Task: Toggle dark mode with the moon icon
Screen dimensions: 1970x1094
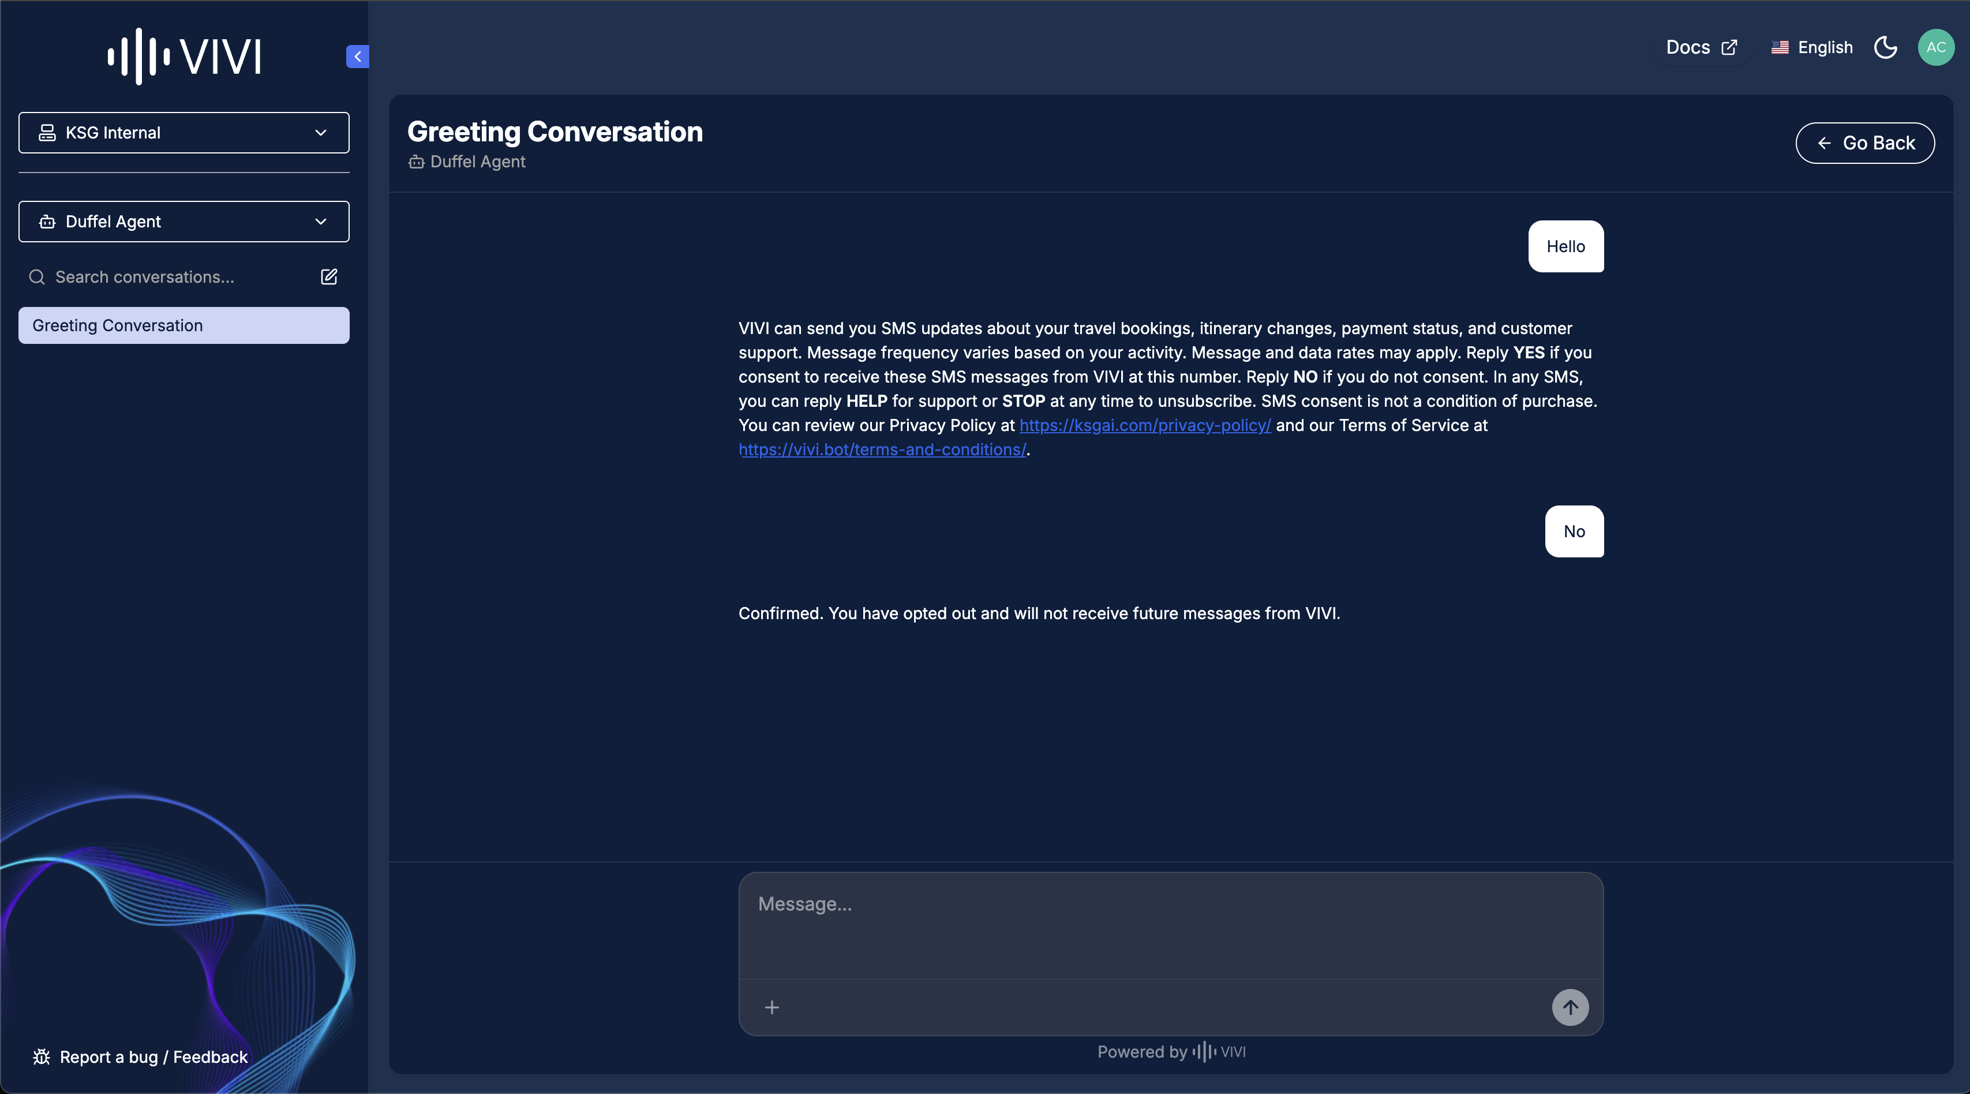Action: click(x=1885, y=47)
